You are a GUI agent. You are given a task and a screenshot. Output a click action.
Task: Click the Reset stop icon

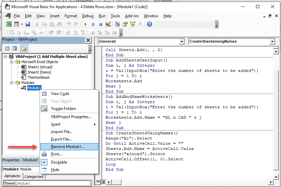point(100,24)
